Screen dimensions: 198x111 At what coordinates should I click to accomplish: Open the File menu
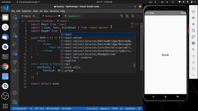tap(13, 11)
